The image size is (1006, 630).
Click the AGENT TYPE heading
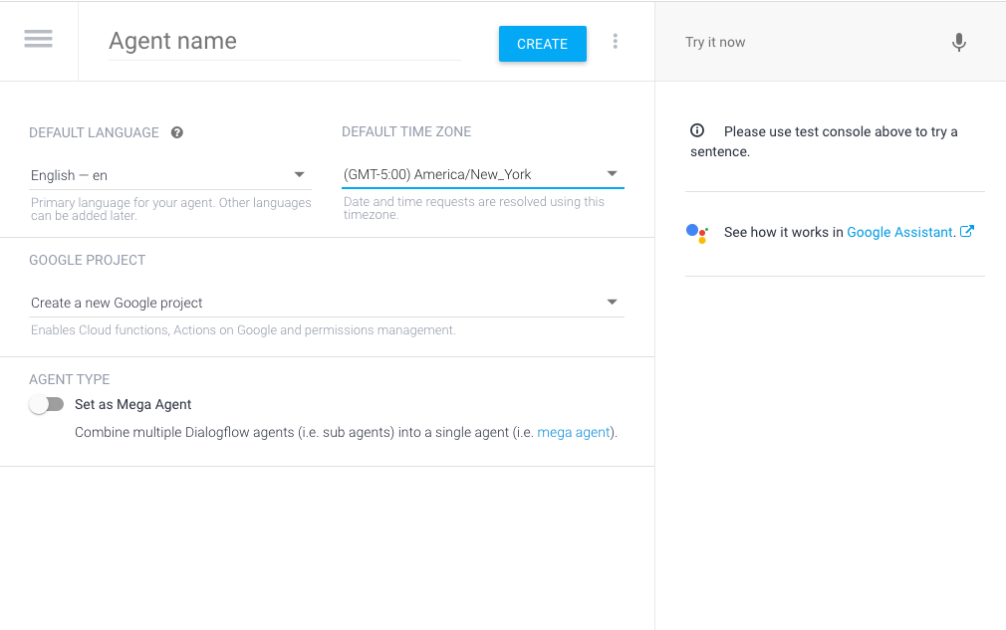70,379
